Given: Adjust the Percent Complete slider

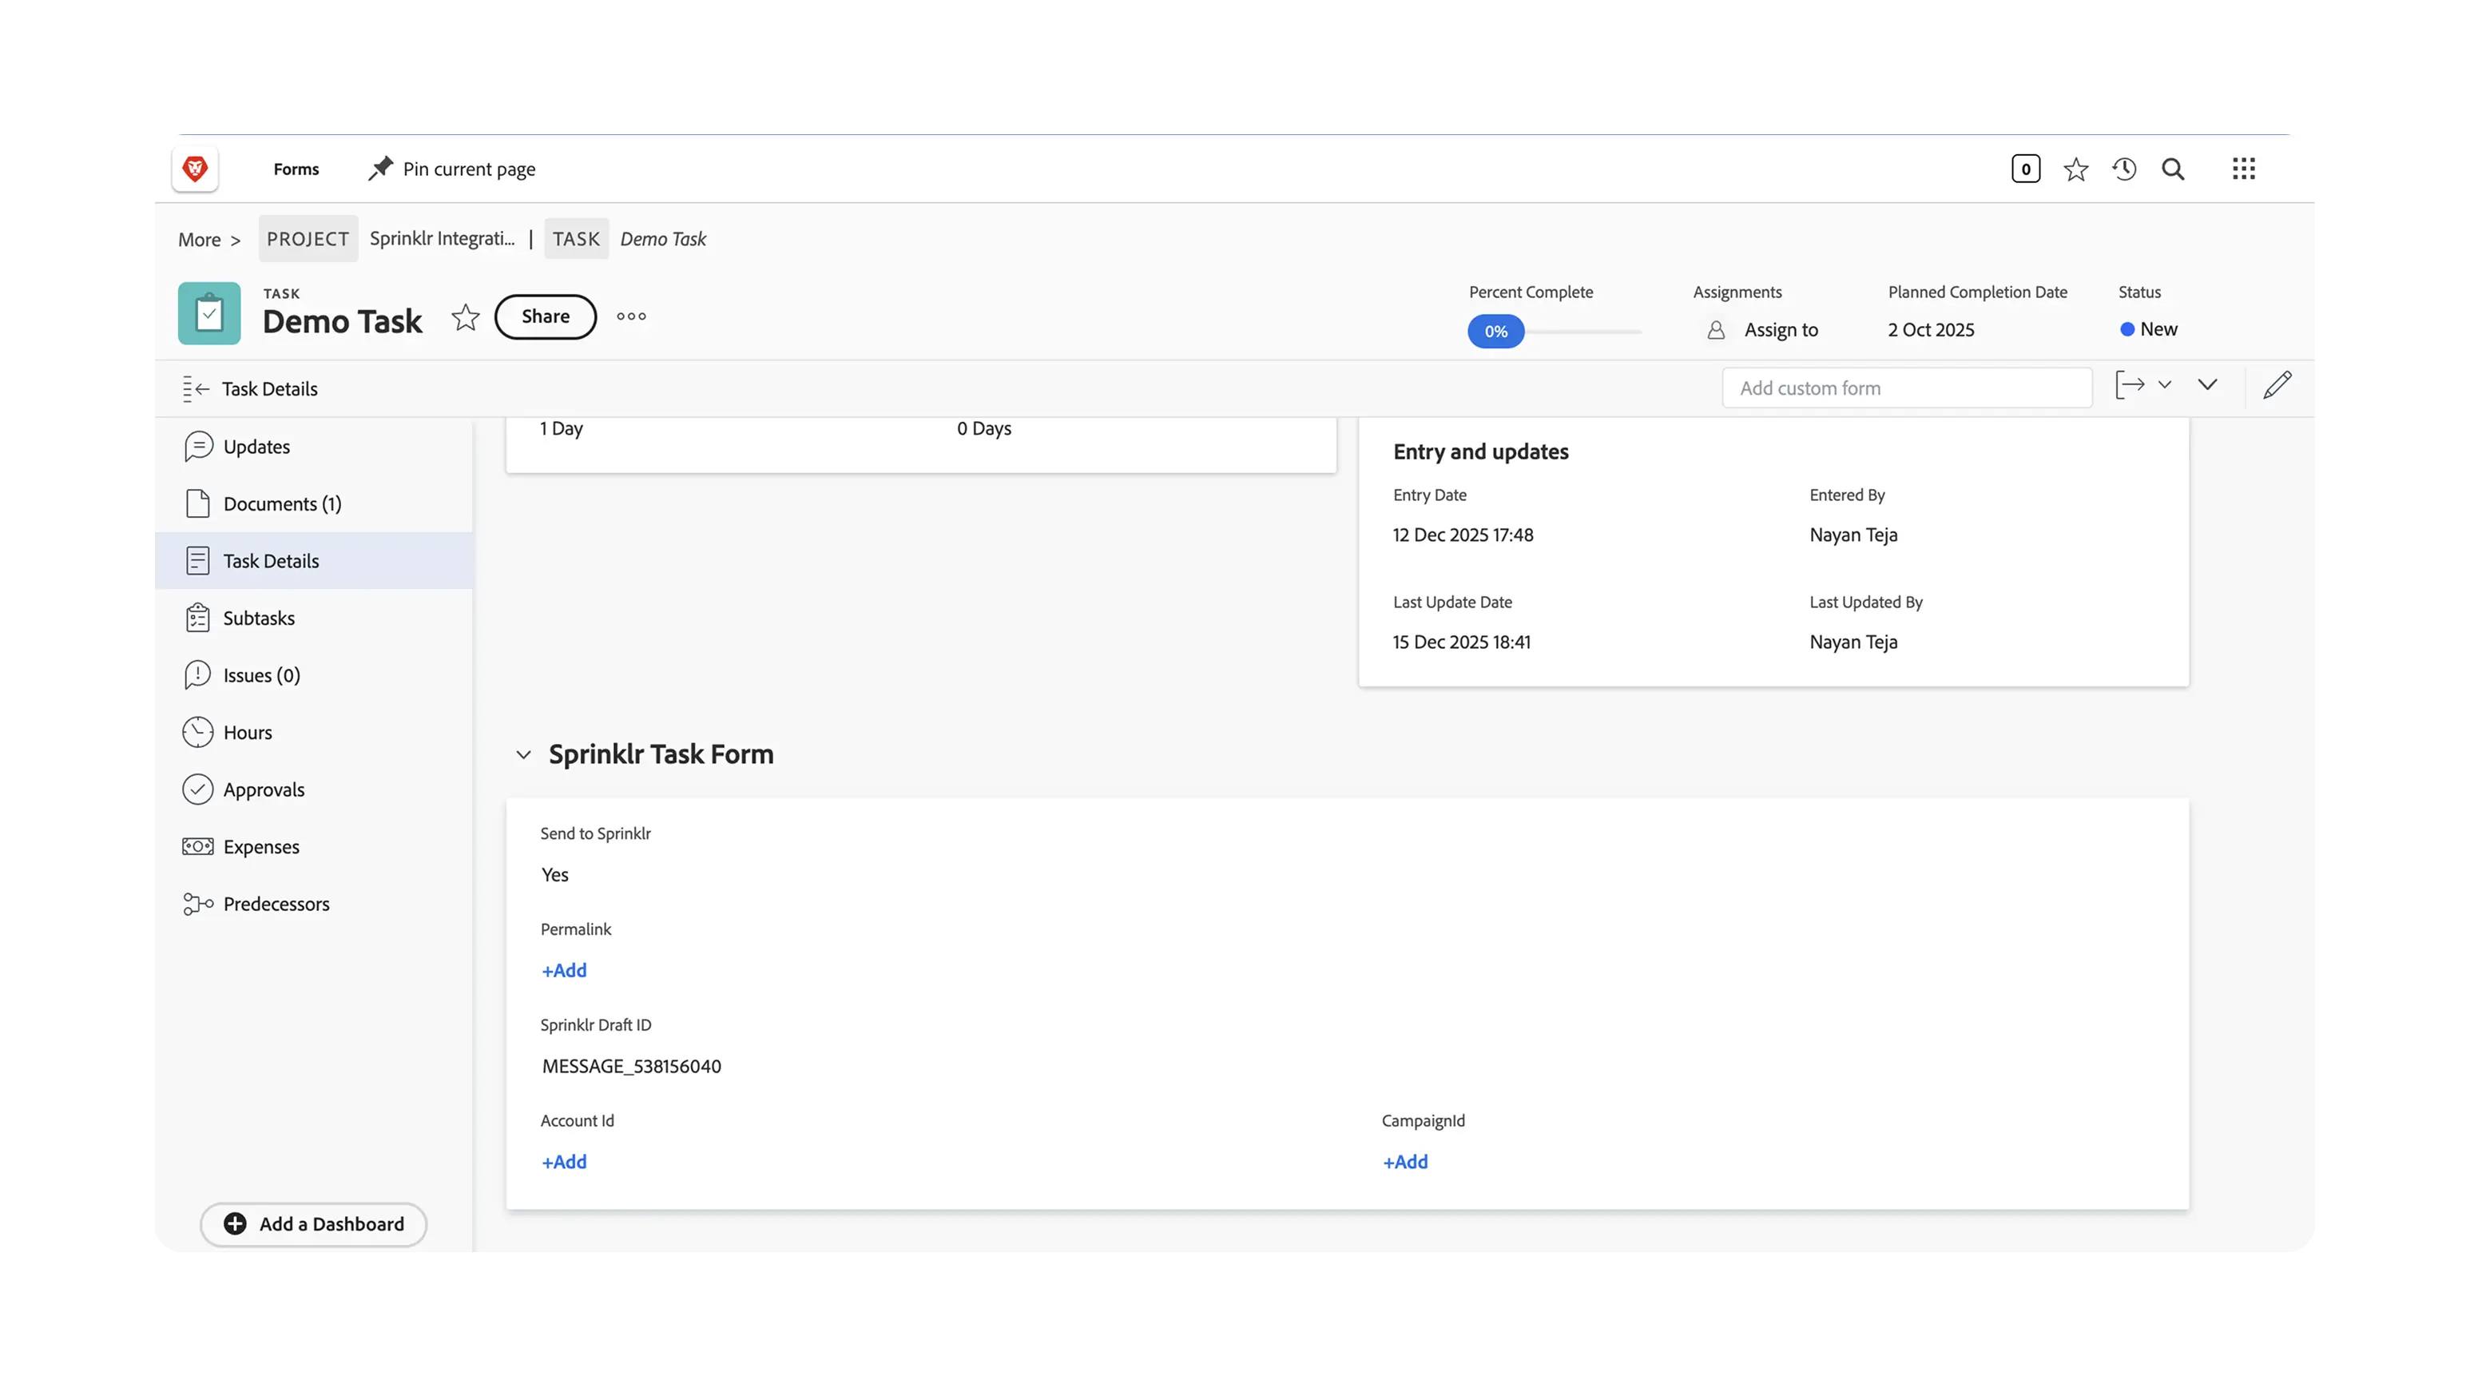Looking at the screenshot, I should tap(1495, 332).
